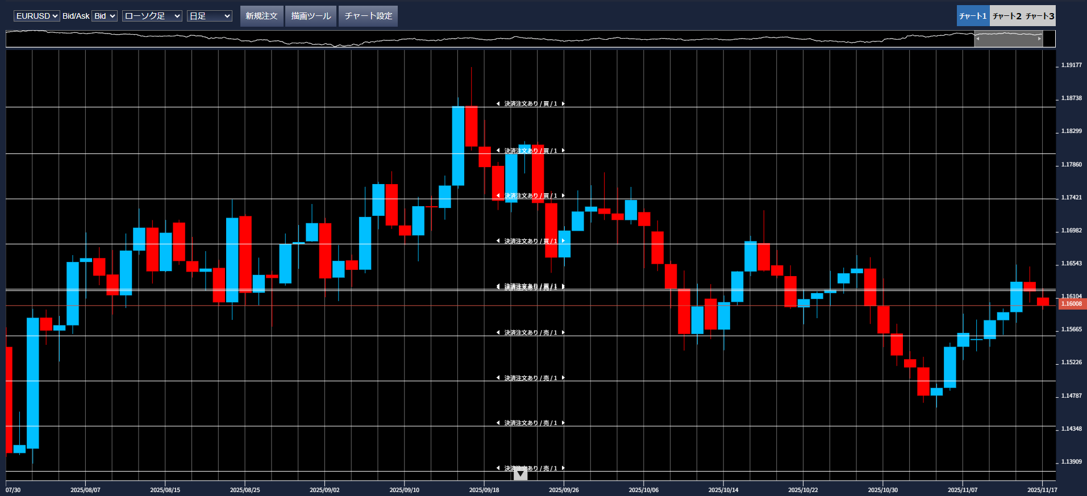Click right arrow on the lowest sell order label

563,468
